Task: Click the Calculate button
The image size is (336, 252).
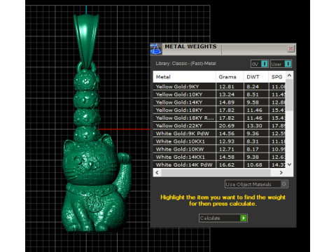Action: click(x=223, y=218)
